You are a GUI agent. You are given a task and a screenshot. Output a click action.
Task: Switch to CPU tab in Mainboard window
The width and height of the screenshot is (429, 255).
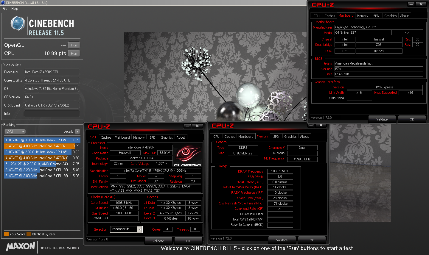coord(316,16)
